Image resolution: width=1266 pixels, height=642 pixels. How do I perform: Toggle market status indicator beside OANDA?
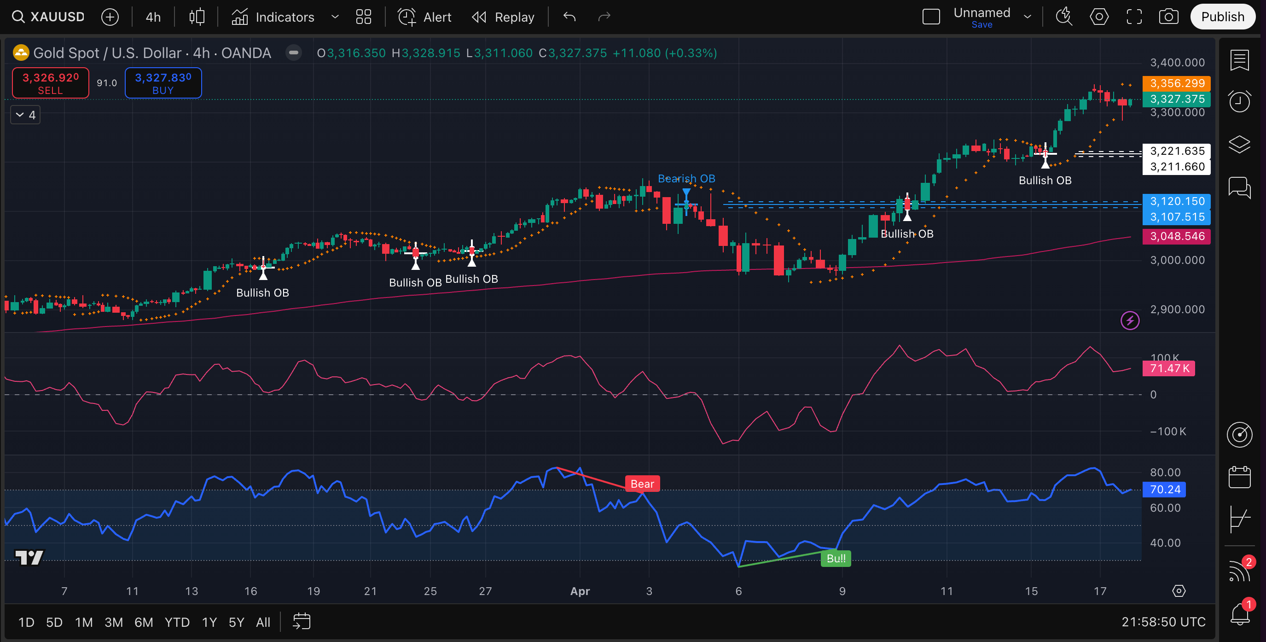[293, 53]
